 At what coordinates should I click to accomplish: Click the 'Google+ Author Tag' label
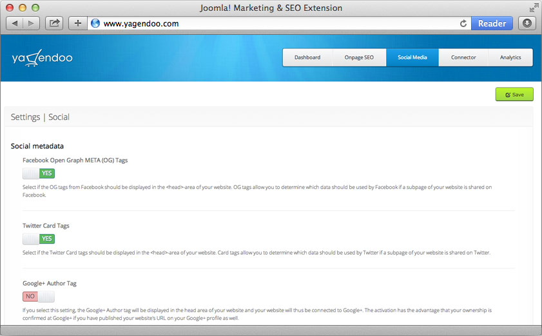(x=50, y=283)
